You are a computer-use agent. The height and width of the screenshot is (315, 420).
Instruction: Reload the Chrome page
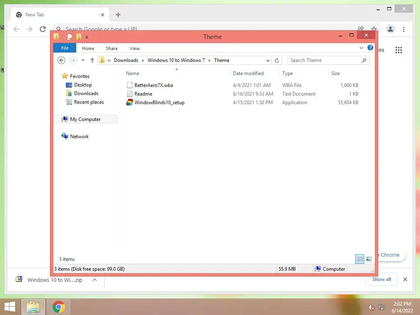coord(43,29)
